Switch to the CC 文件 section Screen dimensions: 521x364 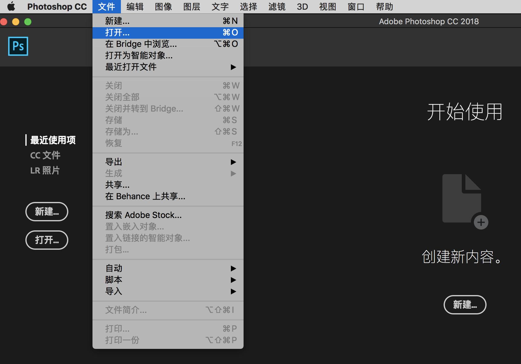pyautogui.click(x=45, y=155)
